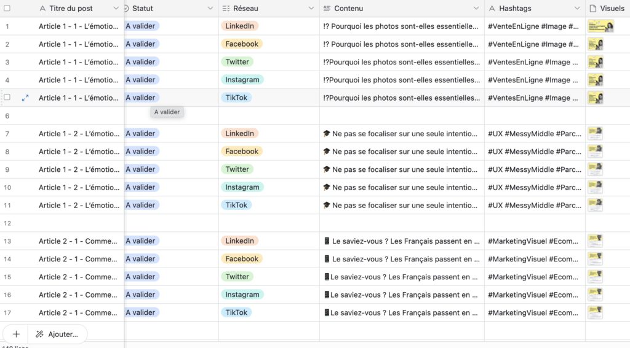Click the Instagram tag in row 4
The image size is (630, 348).
[x=242, y=80]
